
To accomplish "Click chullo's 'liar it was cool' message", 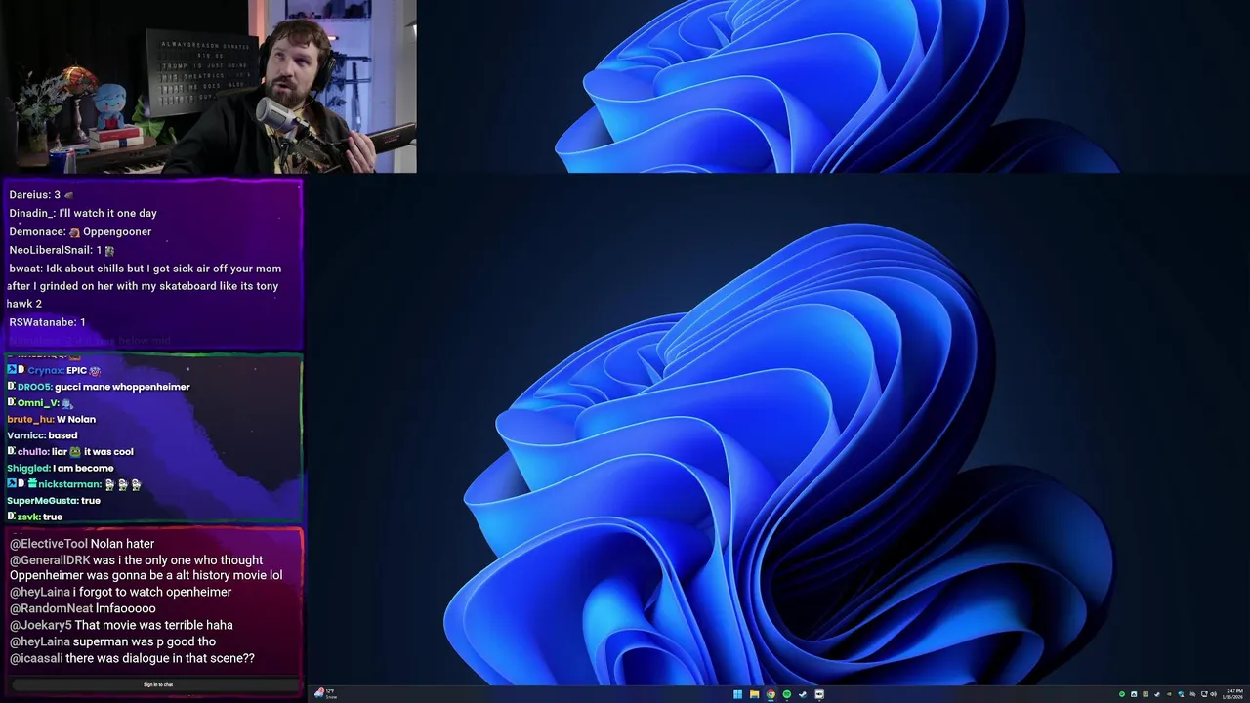I will click(94, 452).
